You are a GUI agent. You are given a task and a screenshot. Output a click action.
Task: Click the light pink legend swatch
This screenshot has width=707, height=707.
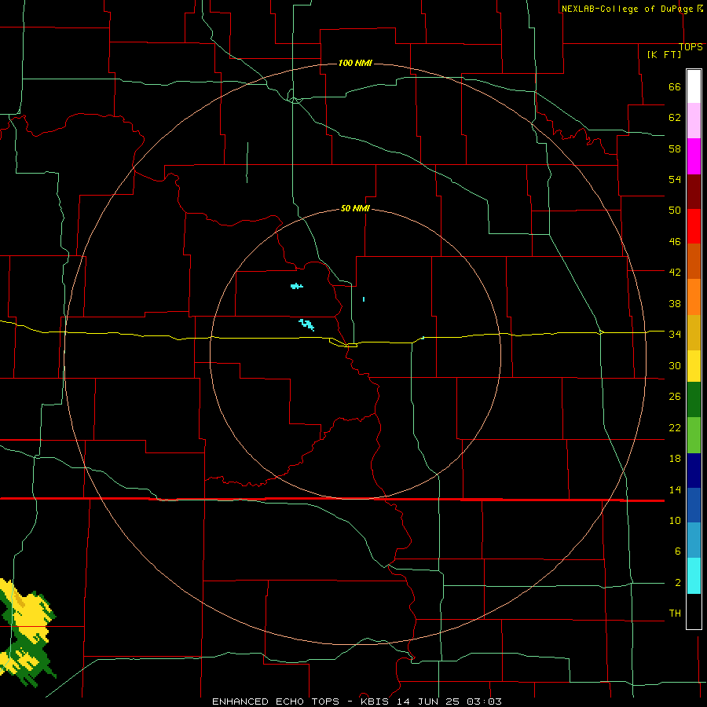pos(694,121)
